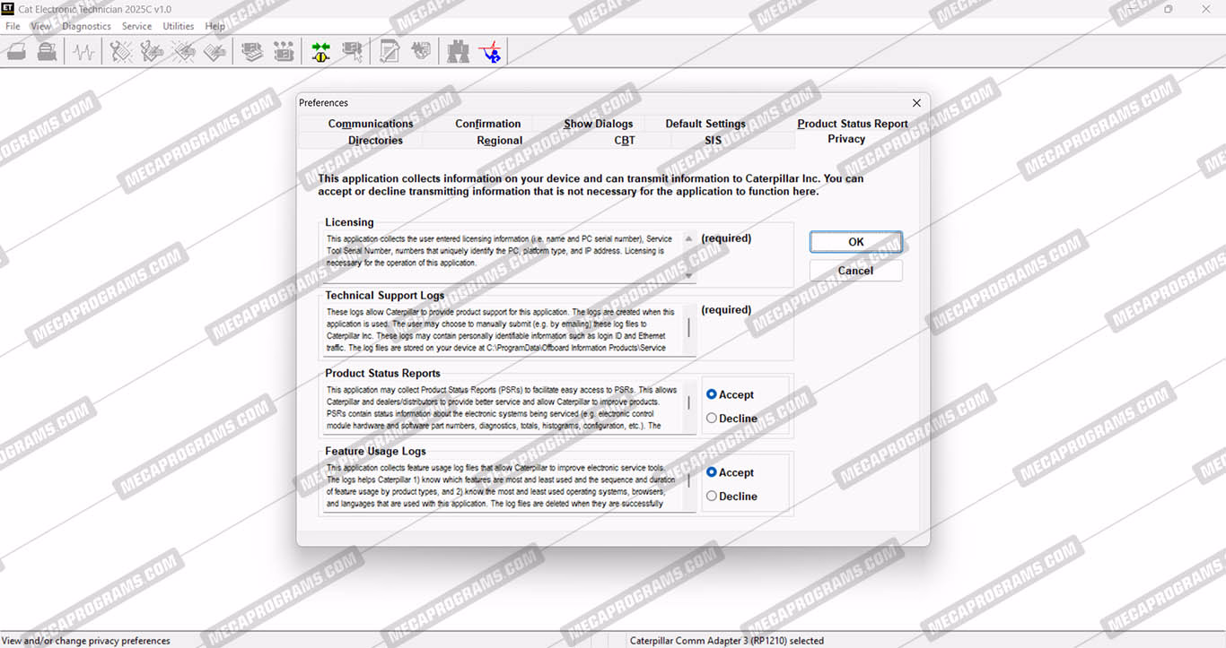Click the printer icon in the toolbar
Screen dimensions: 1226x648
[x=16, y=52]
